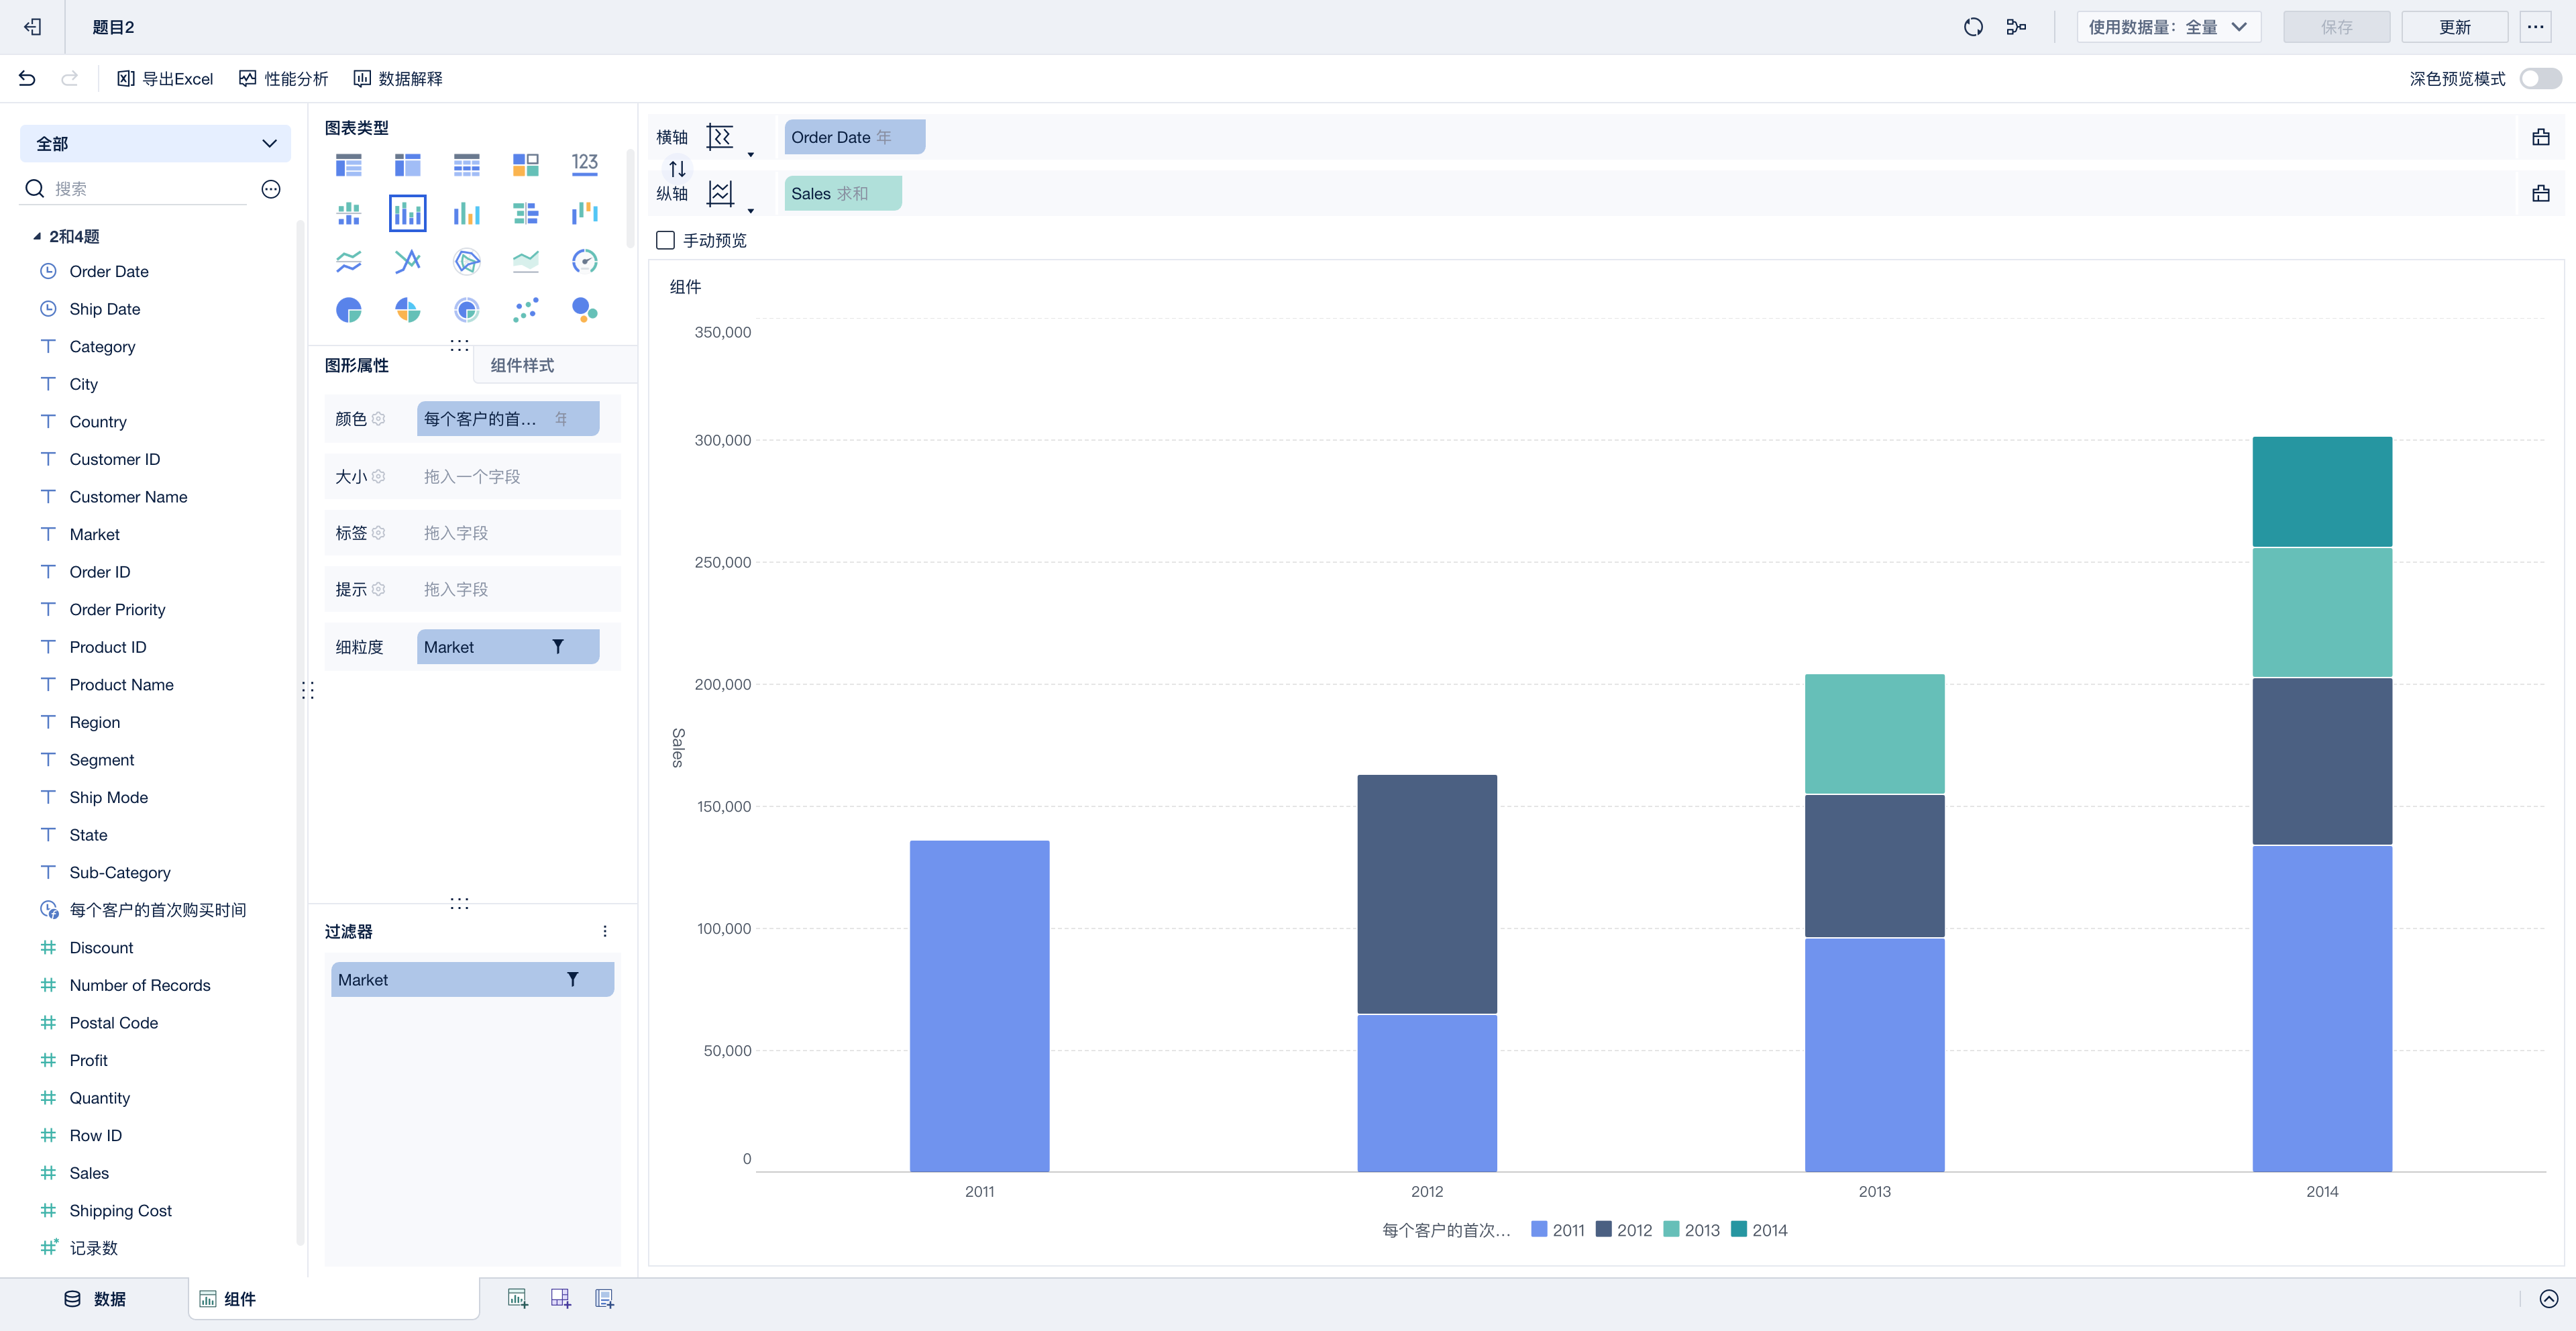Viewport: 2576px width, 1331px height.
Task: Select the scatter plot chart type icon
Action: pos(525,310)
